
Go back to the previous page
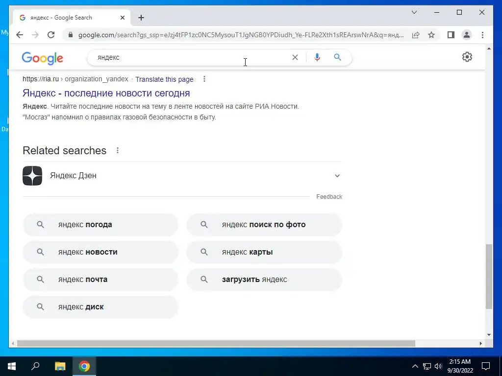20,35
